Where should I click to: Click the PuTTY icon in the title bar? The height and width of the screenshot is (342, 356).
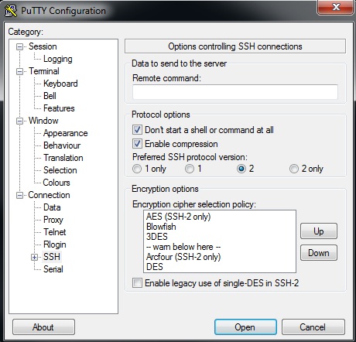tap(11, 11)
